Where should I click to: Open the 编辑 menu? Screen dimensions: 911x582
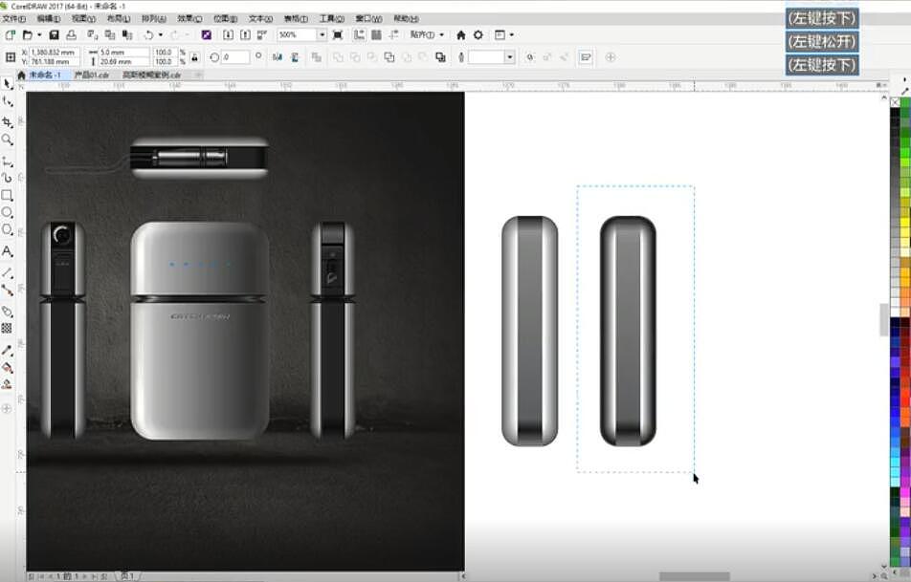(x=48, y=18)
